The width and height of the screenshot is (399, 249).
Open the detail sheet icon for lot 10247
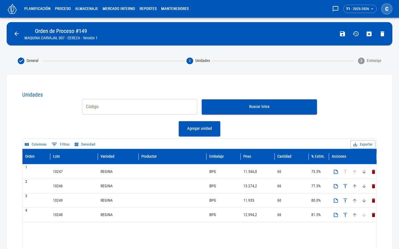point(336,172)
